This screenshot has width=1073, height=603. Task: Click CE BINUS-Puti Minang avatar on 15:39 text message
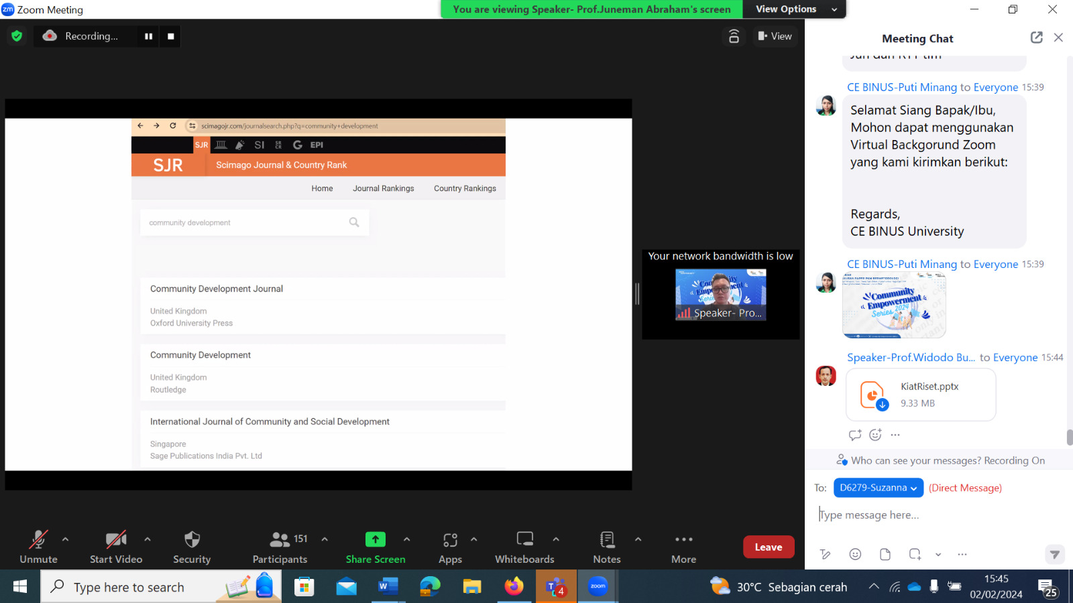click(x=826, y=105)
